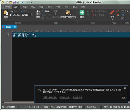Click the text 多多软件站 in editor
The height and width of the screenshot is (110, 130).
click(x=24, y=35)
